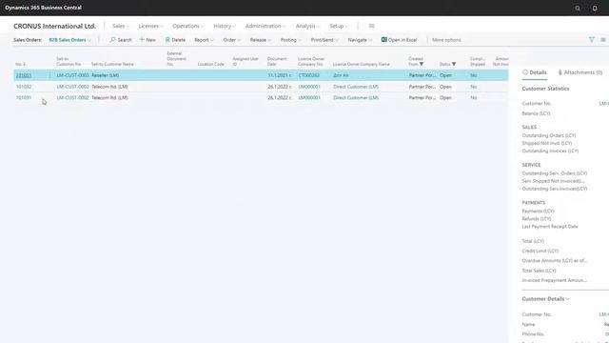Open the Sales navigation menu
The image size is (609, 343).
[121, 26]
